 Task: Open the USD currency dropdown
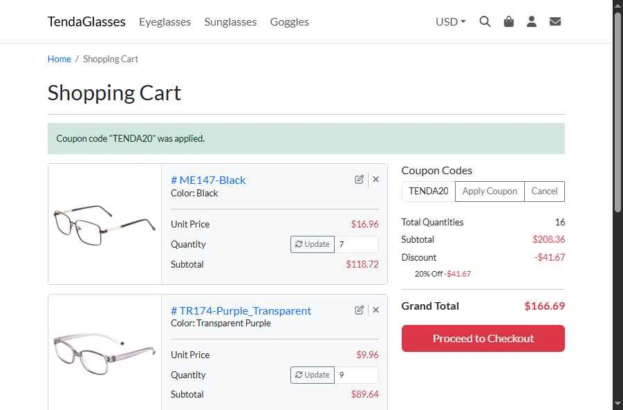click(x=451, y=21)
